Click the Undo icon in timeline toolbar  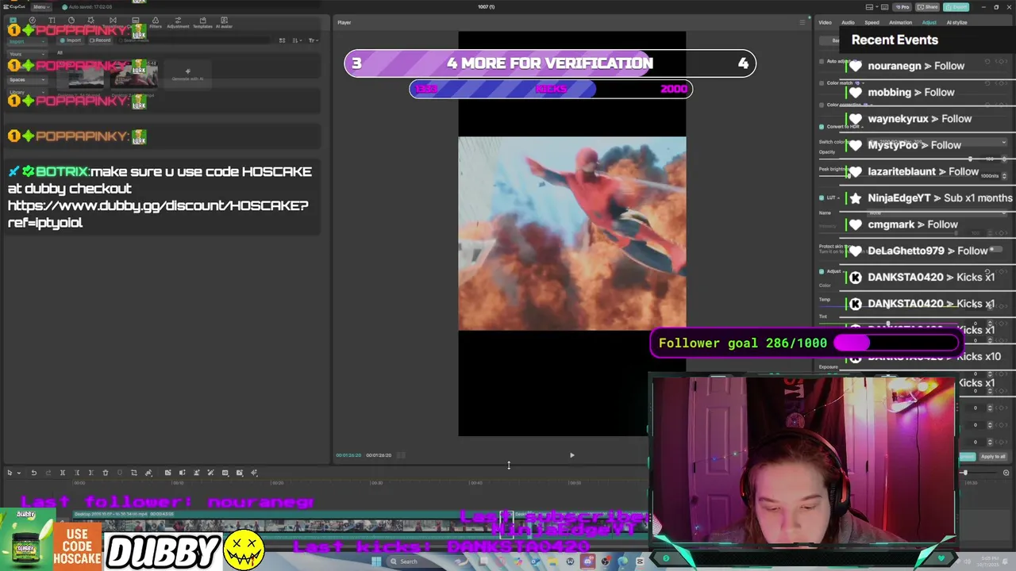(33, 473)
